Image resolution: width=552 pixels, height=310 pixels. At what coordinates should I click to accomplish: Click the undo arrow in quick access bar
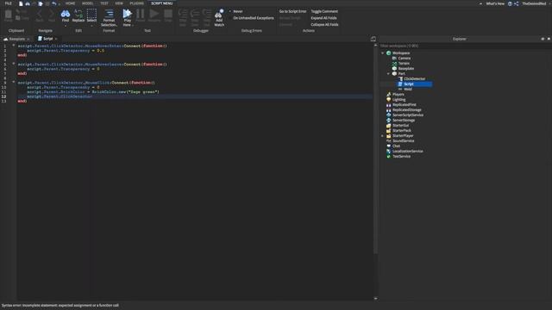point(53,3)
